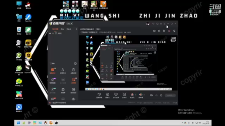Open the Tencent QQ desktop shortcut

click(x=28, y=5)
